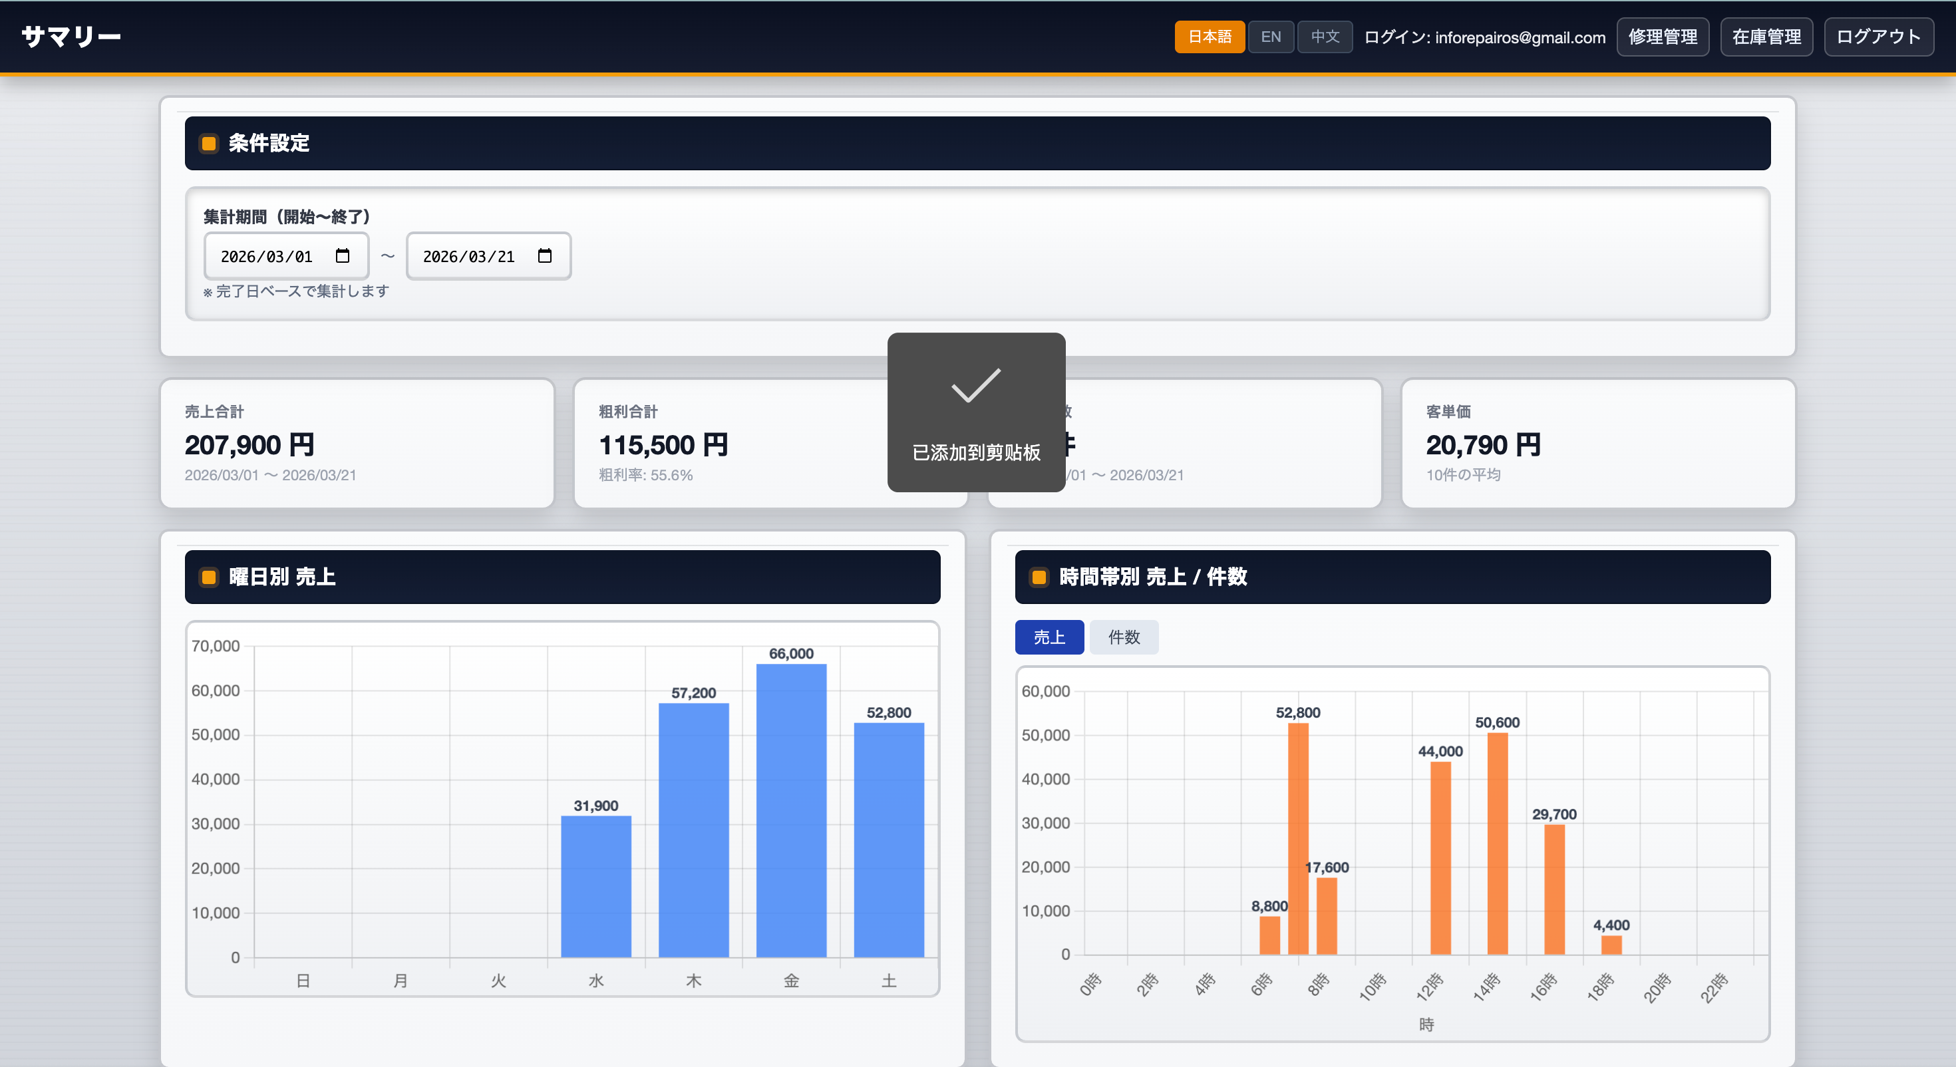The height and width of the screenshot is (1067, 1956).
Task: Switch chart to 売上 view
Action: point(1049,637)
